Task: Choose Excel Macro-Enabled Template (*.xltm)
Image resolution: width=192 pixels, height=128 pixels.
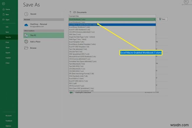Action: tap(112, 44)
